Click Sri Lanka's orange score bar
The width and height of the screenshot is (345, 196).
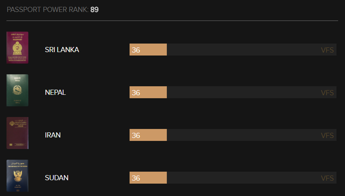click(x=148, y=50)
